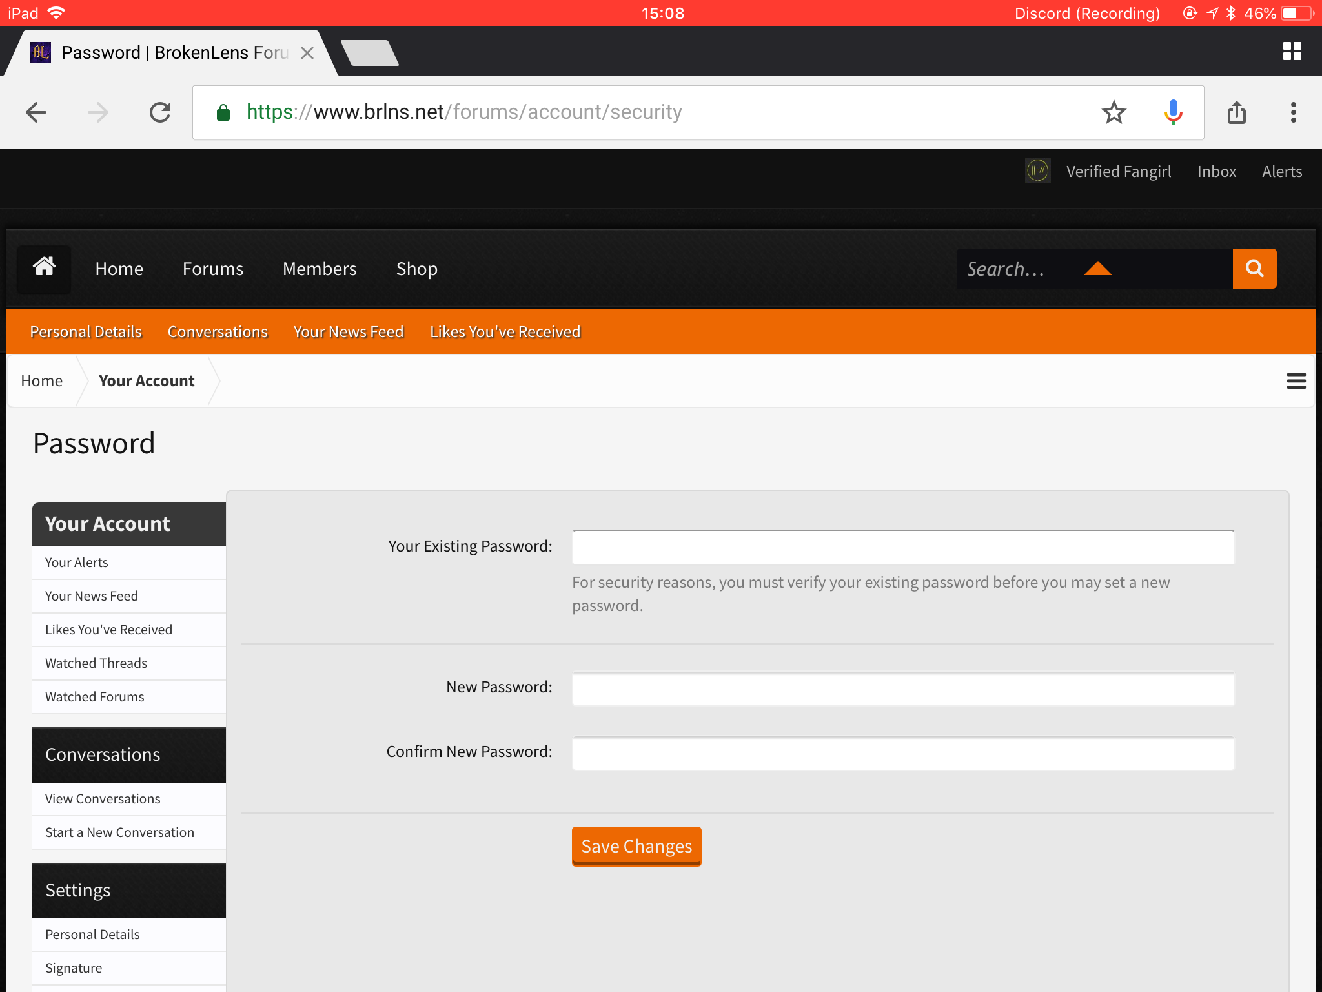Image resolution: width=1322 pixels, height=992 pixels.
Task: Bookmark page with the star icon
Action: point(1114,112)
